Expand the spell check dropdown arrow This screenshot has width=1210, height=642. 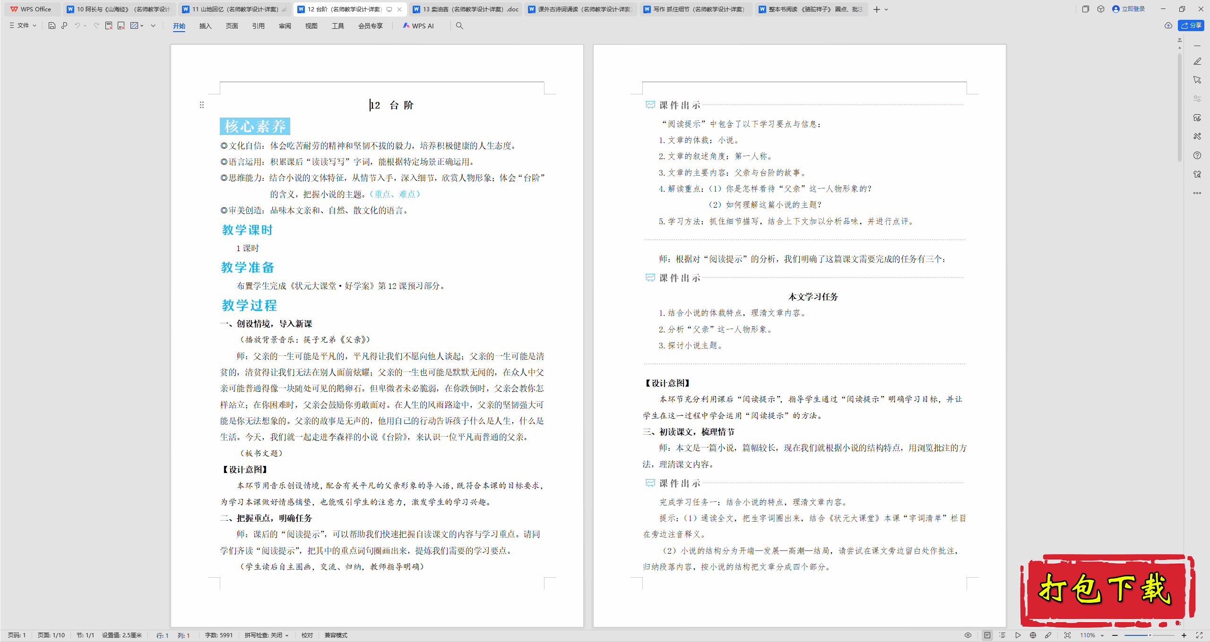click(287, 635)
